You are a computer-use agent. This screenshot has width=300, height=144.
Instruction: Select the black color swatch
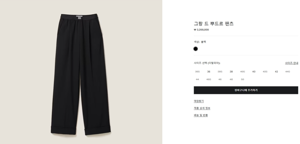pos(195,49)
